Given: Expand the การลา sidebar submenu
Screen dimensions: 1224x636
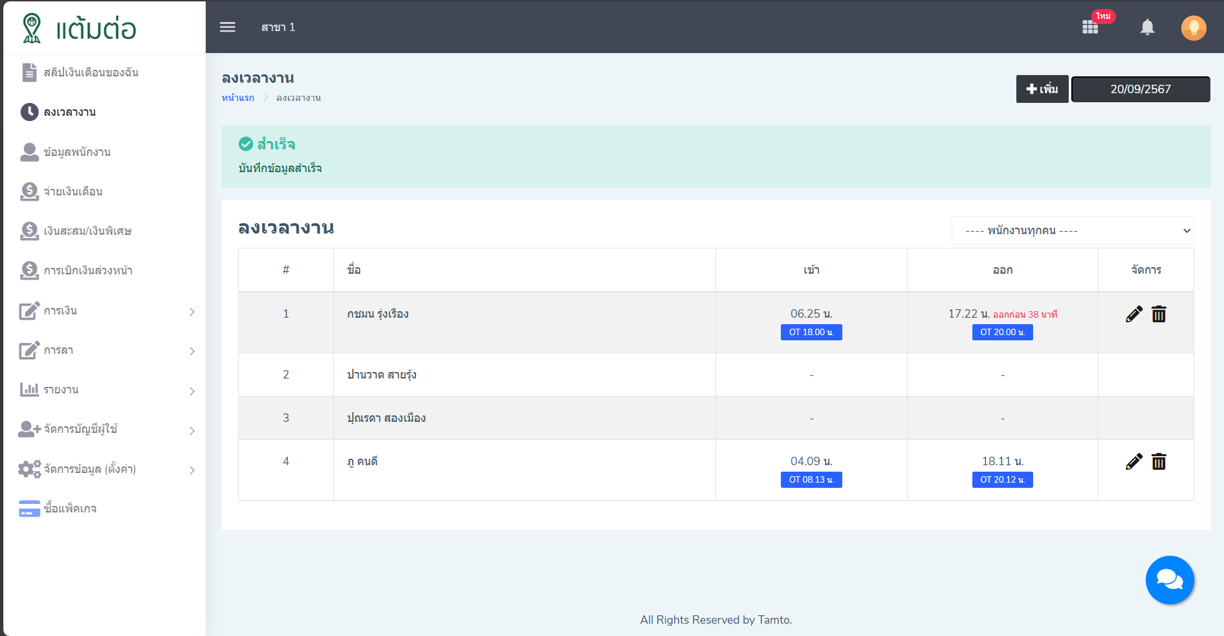Looking at the screenshot, I should [x=107, y=351].
